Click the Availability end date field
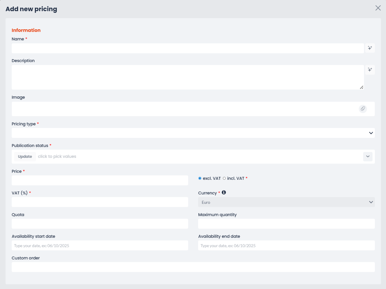386x289 pixels. pyautogui.click(x=286, y=245)
